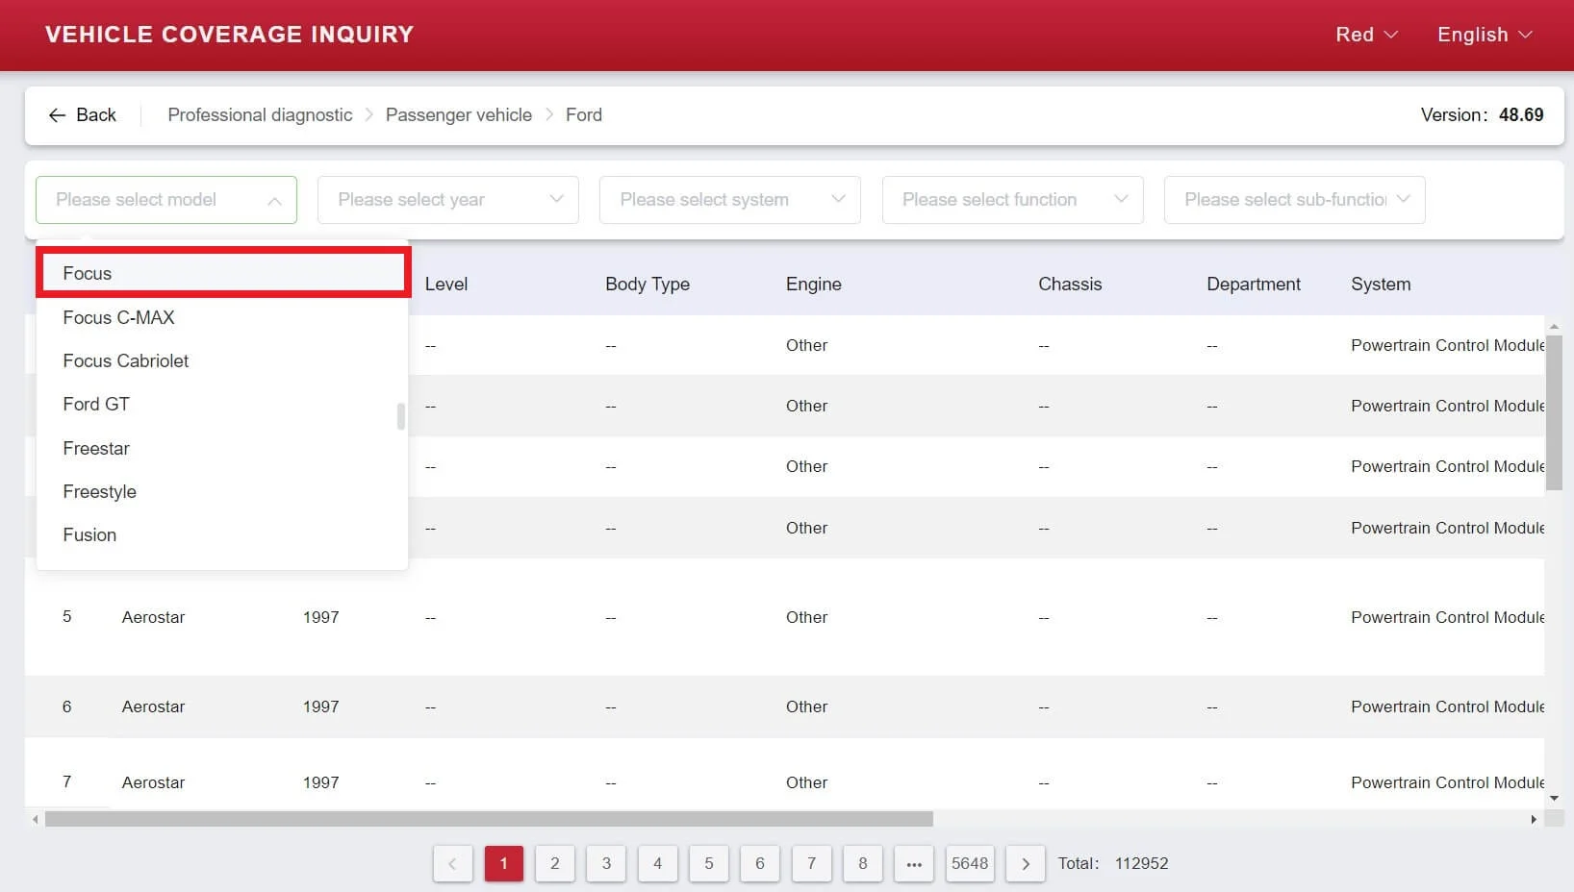This screenshot has width=1574, height=892.
Task: Go to next page arrow in pagination
Action: (x=1025, y=863)
